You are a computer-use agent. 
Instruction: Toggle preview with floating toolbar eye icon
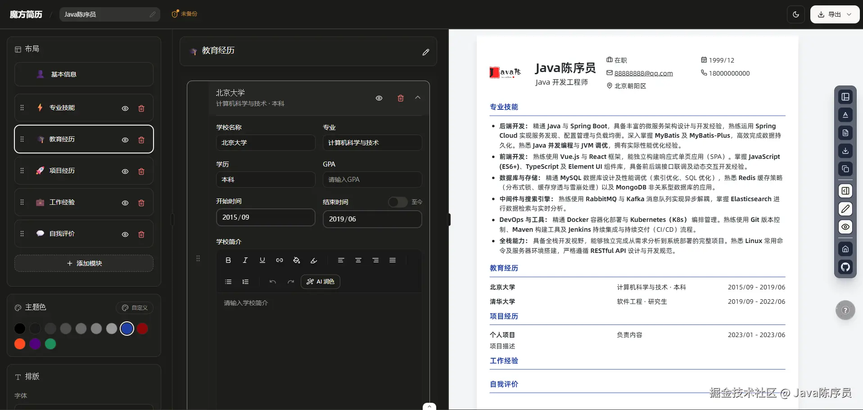click(845, 227)
